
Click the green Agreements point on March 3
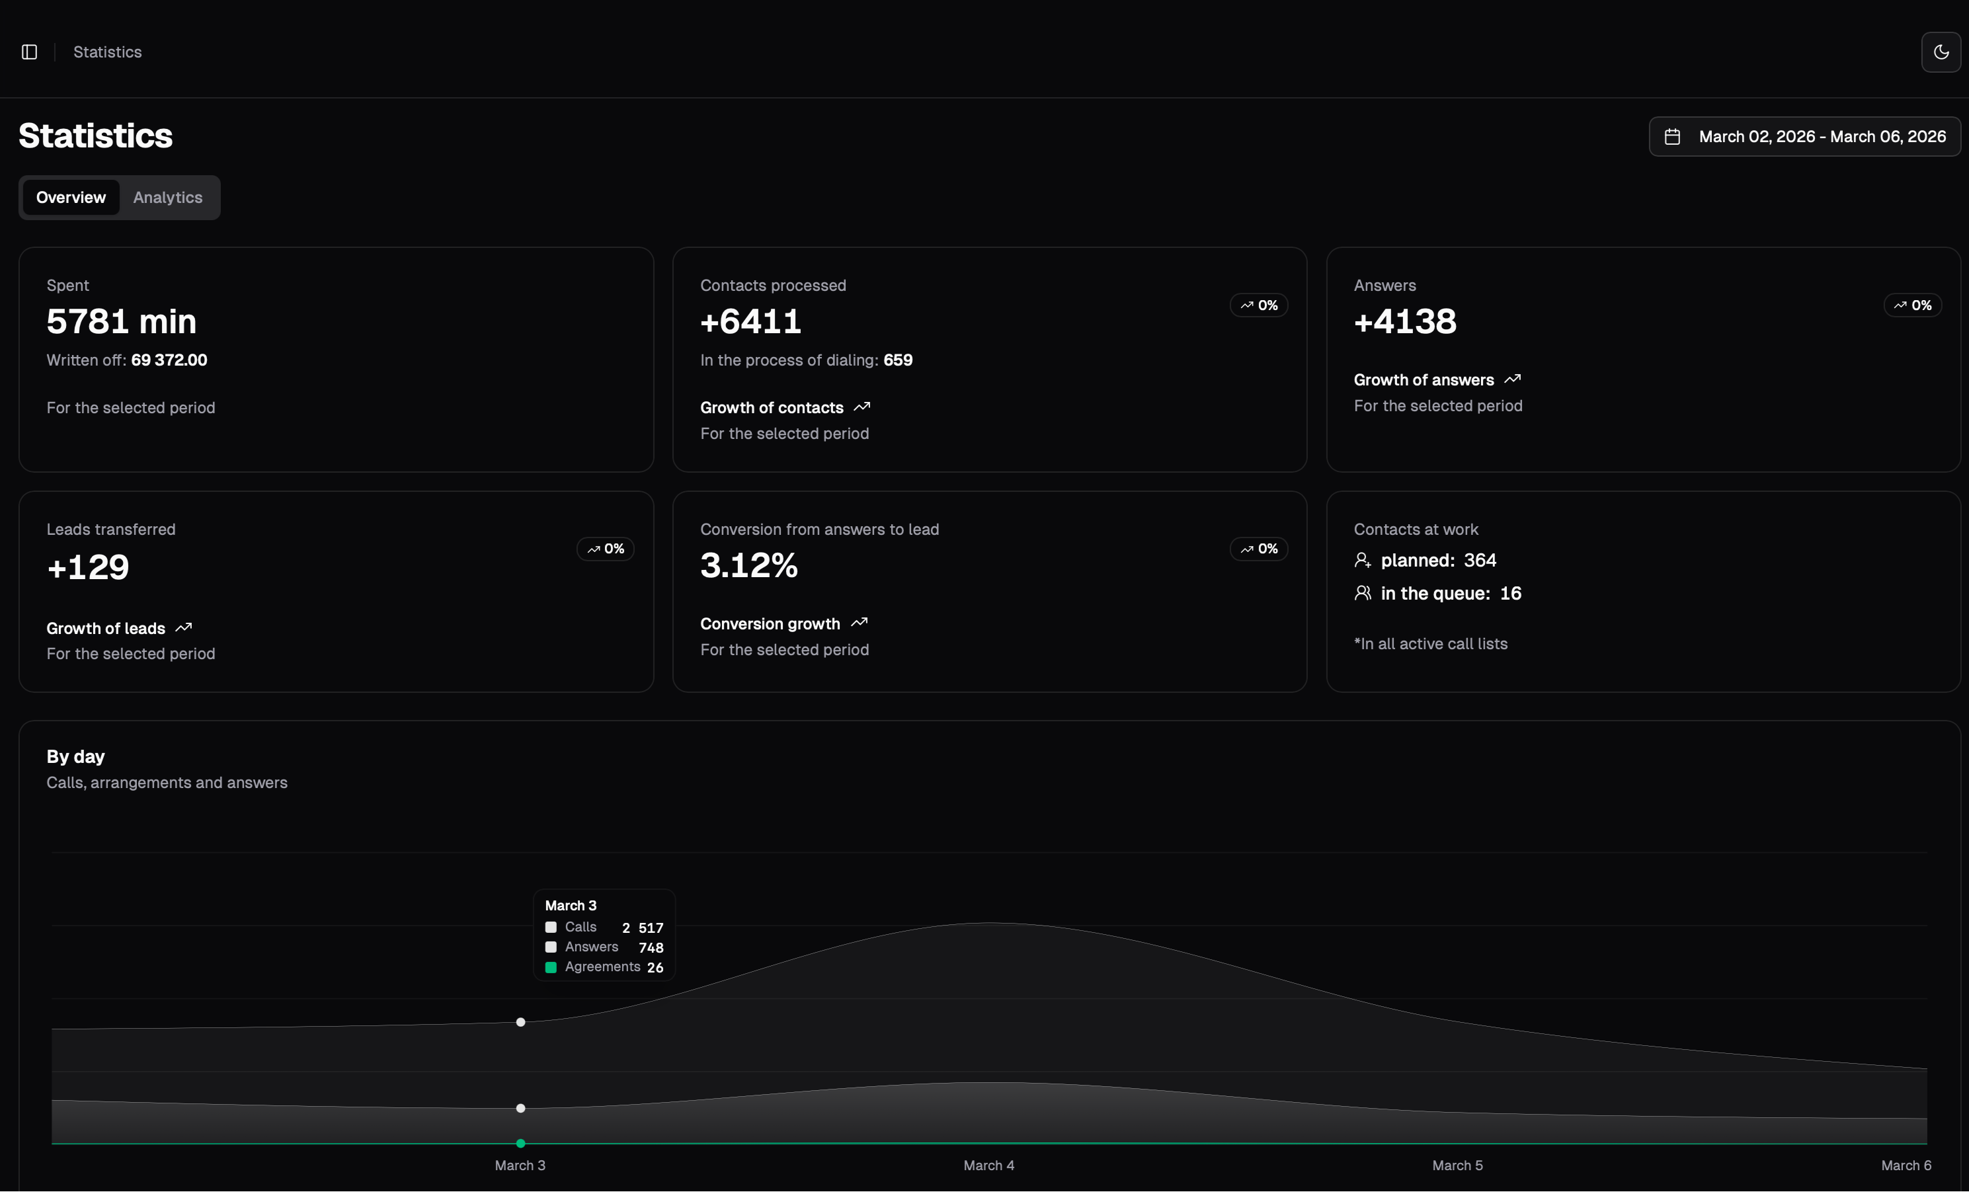coord(520,1143)
